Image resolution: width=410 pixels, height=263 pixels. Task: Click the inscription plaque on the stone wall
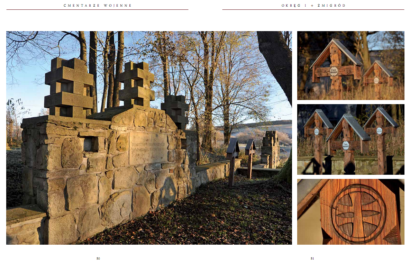pyautogui.click(x=148, y=148)
